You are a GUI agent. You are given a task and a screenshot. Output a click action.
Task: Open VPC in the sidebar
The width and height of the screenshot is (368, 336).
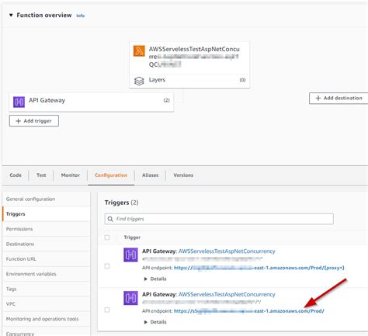11,304
